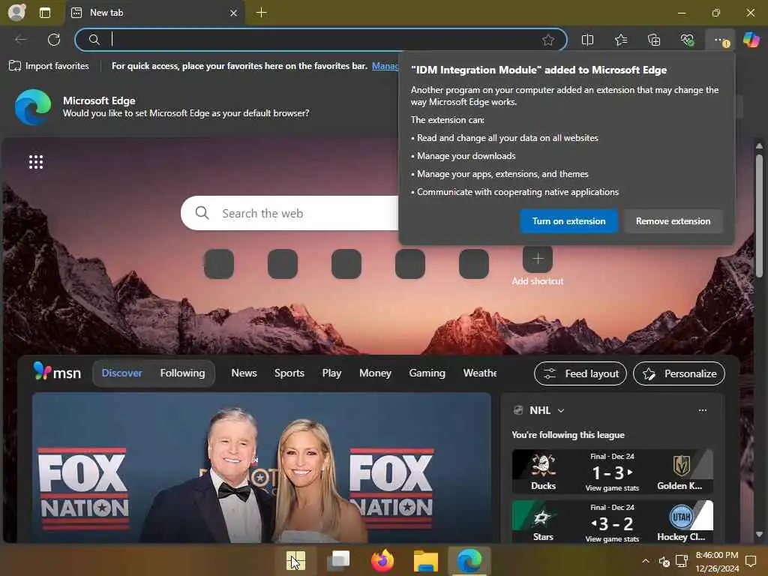
Task: Open the Money tab
Action: tap(375, 373)
